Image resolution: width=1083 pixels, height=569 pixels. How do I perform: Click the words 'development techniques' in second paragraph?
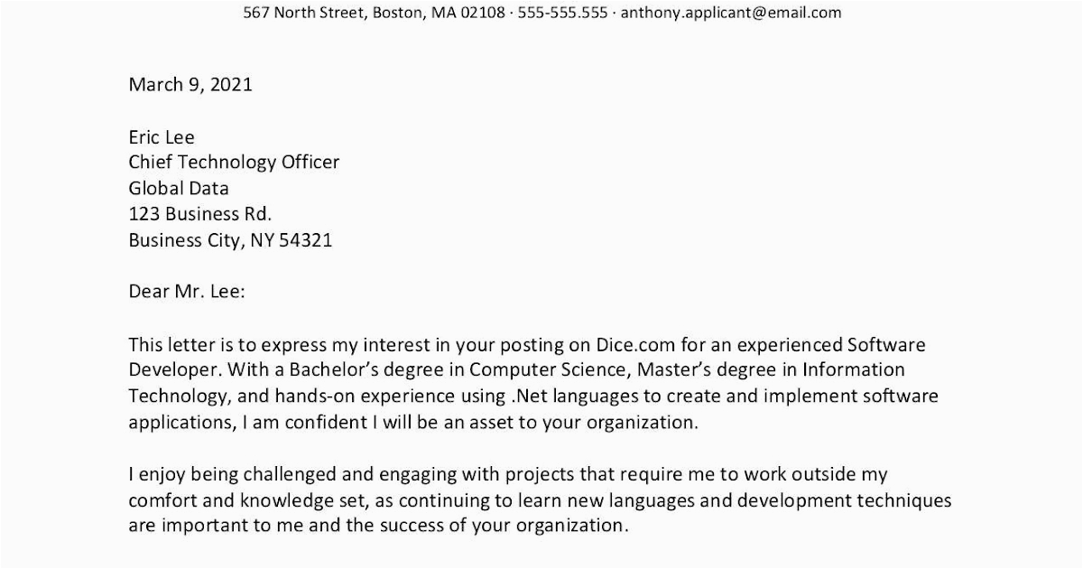point(857,500)
